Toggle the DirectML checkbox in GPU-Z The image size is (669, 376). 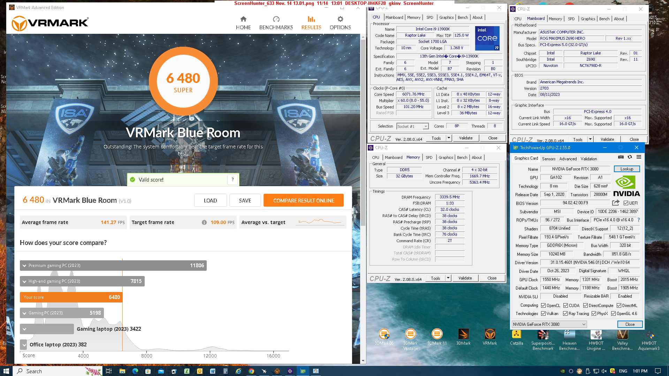point(619,305)
